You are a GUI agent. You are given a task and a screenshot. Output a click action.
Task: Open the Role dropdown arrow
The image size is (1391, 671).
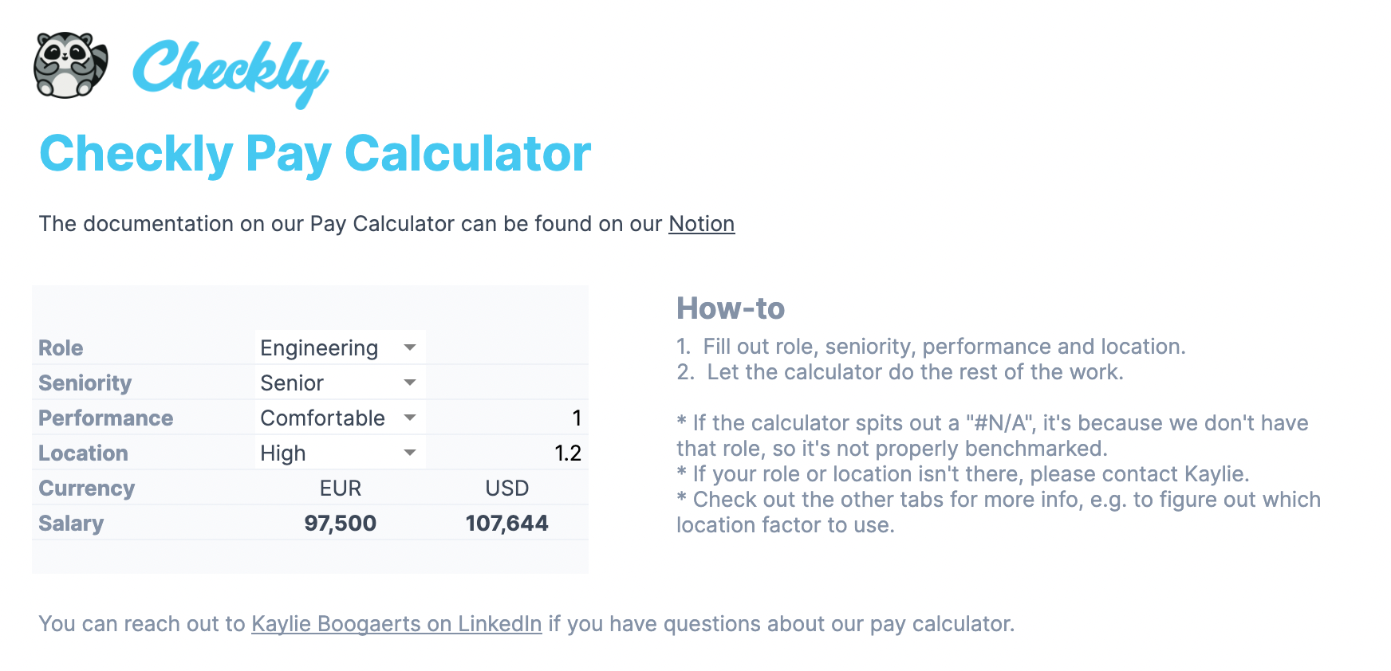point(410,347)
